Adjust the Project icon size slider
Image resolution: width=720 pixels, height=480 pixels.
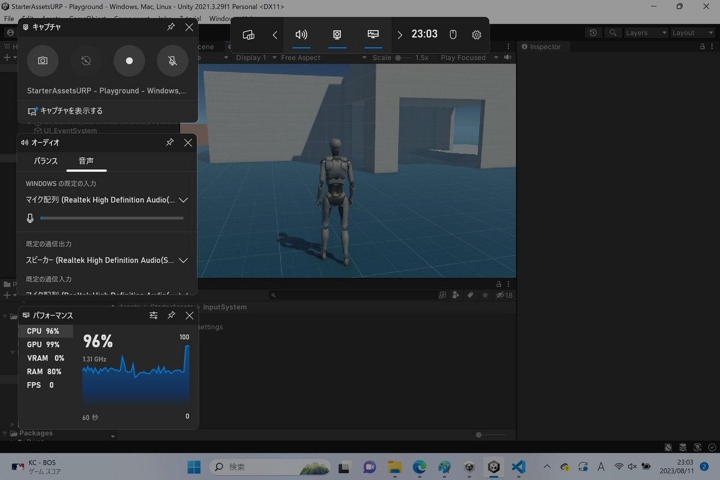[x=493, y=435]
